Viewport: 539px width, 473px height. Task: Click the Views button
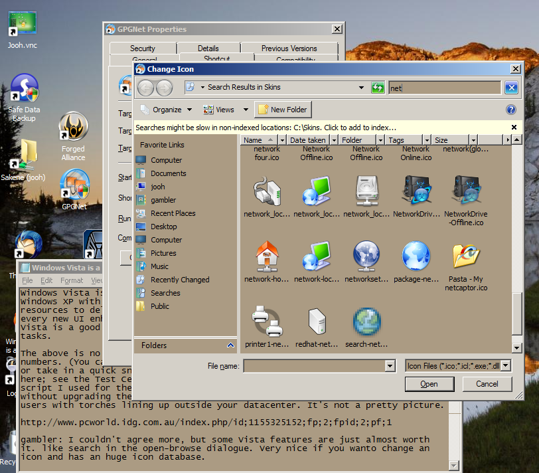[218, 110]
